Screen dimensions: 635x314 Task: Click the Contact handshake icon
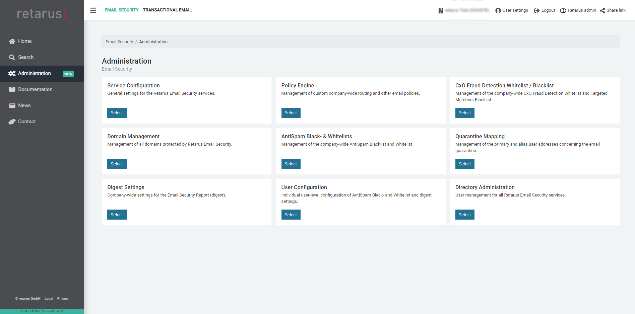tap(12, 122)
